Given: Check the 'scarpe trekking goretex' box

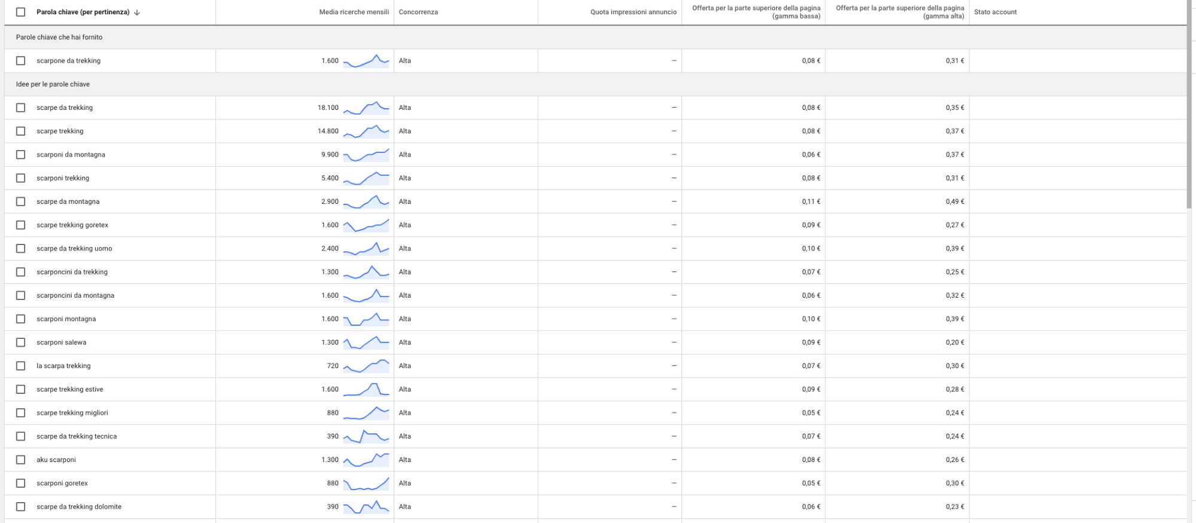Looking at the screenshot, I should click(x=21, y=225).
